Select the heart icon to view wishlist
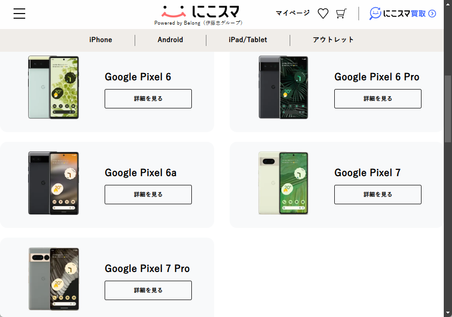Viewport: 452px width, 317px height. pyautogui.click(x=323, y=14)
